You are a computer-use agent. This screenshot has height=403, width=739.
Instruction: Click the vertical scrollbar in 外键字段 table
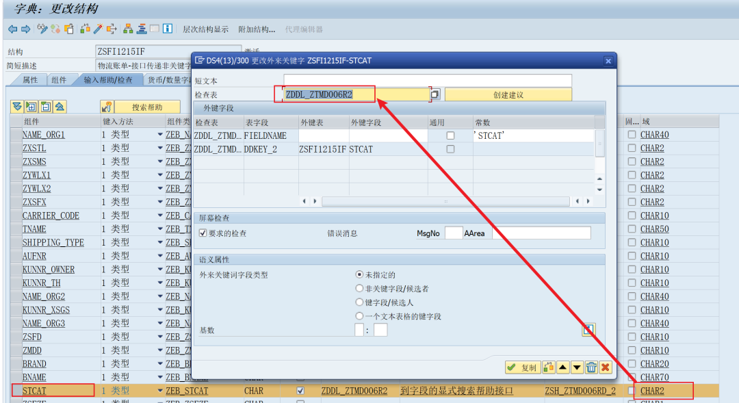pos(599,144)
